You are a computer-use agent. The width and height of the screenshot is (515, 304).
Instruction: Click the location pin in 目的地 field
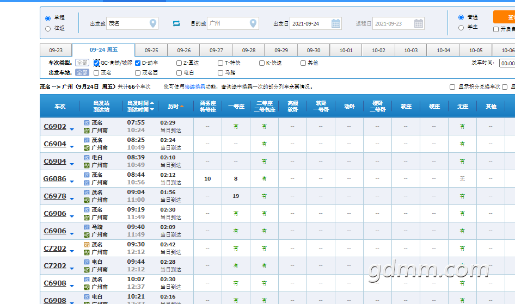[253, 23]
